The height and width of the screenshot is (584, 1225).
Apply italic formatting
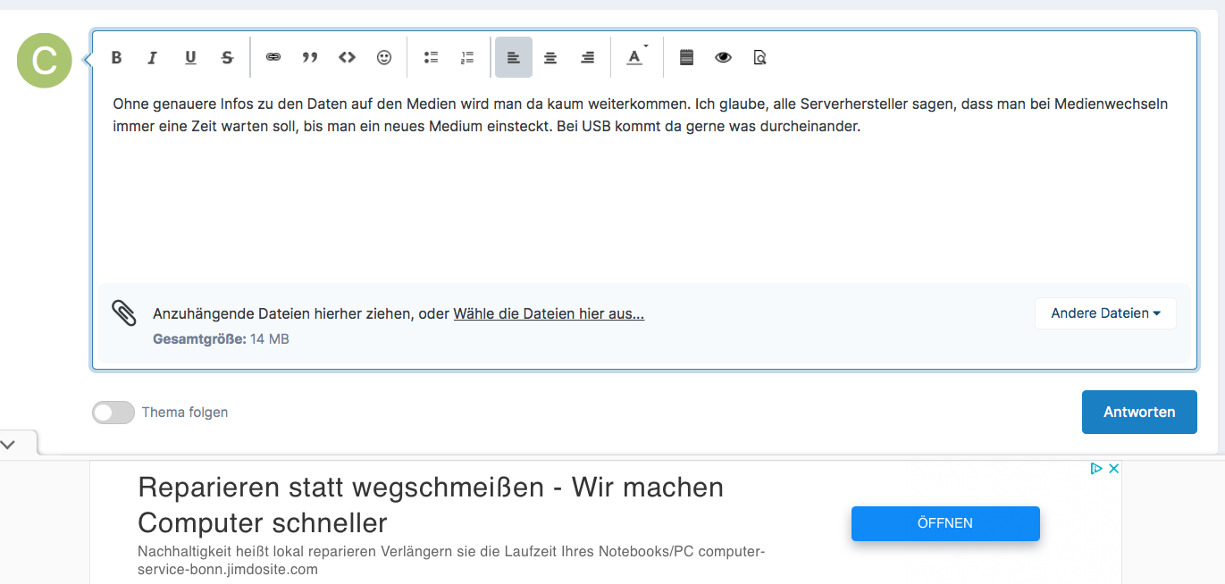[x=153, y=57]
